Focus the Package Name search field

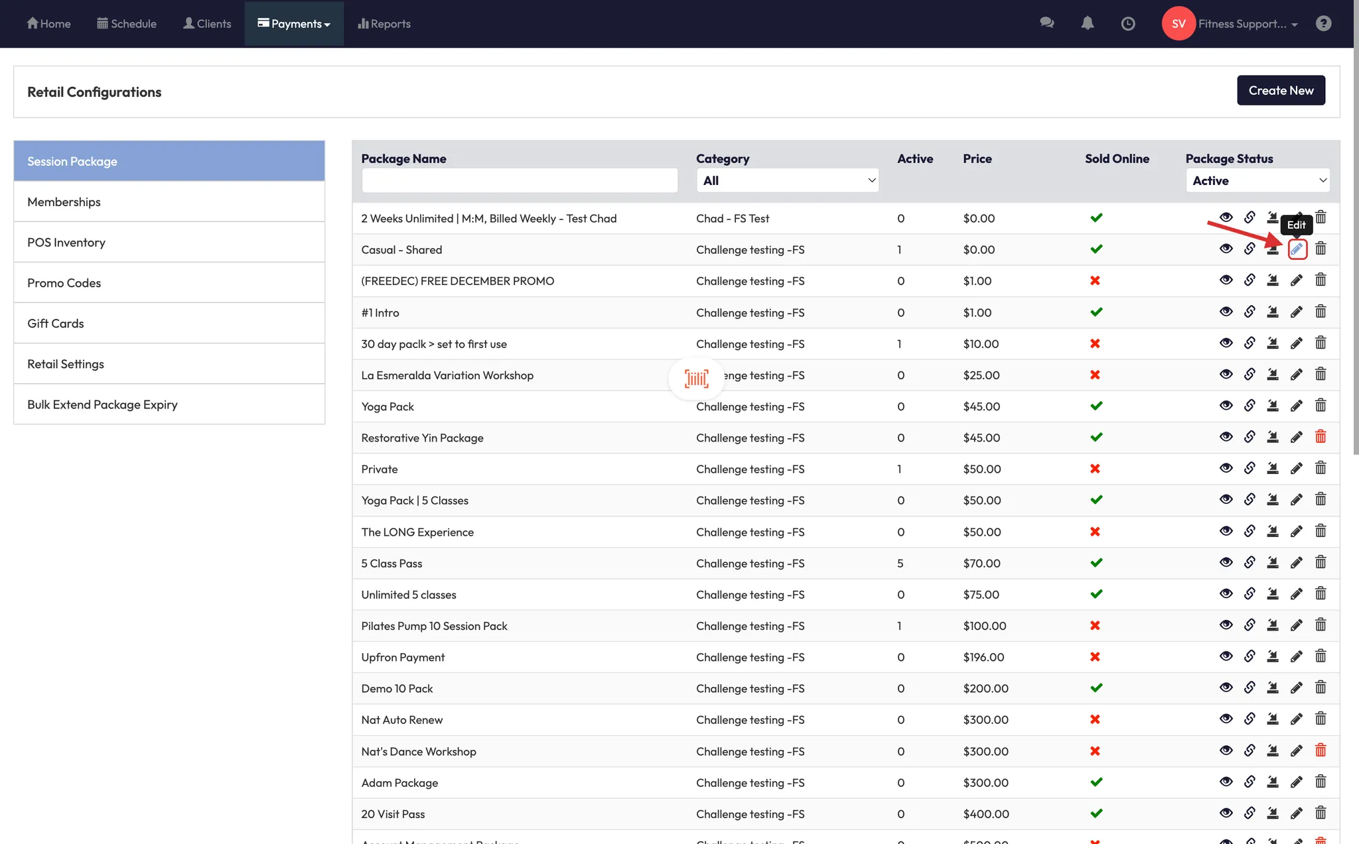coord(520,180)
